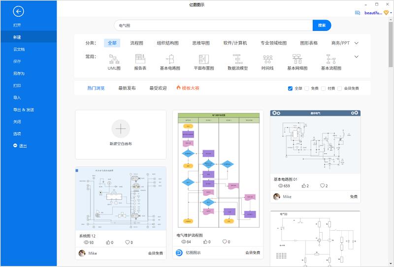Open the 系统图 12 template thumbnail
394x267 pixels.
click(121, 198)
